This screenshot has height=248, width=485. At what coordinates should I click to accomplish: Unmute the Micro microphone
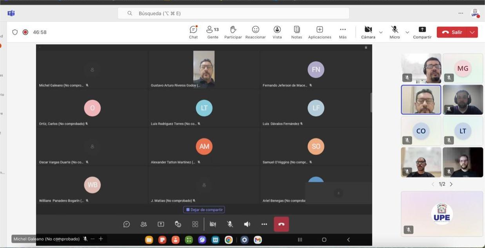point(394,32)
